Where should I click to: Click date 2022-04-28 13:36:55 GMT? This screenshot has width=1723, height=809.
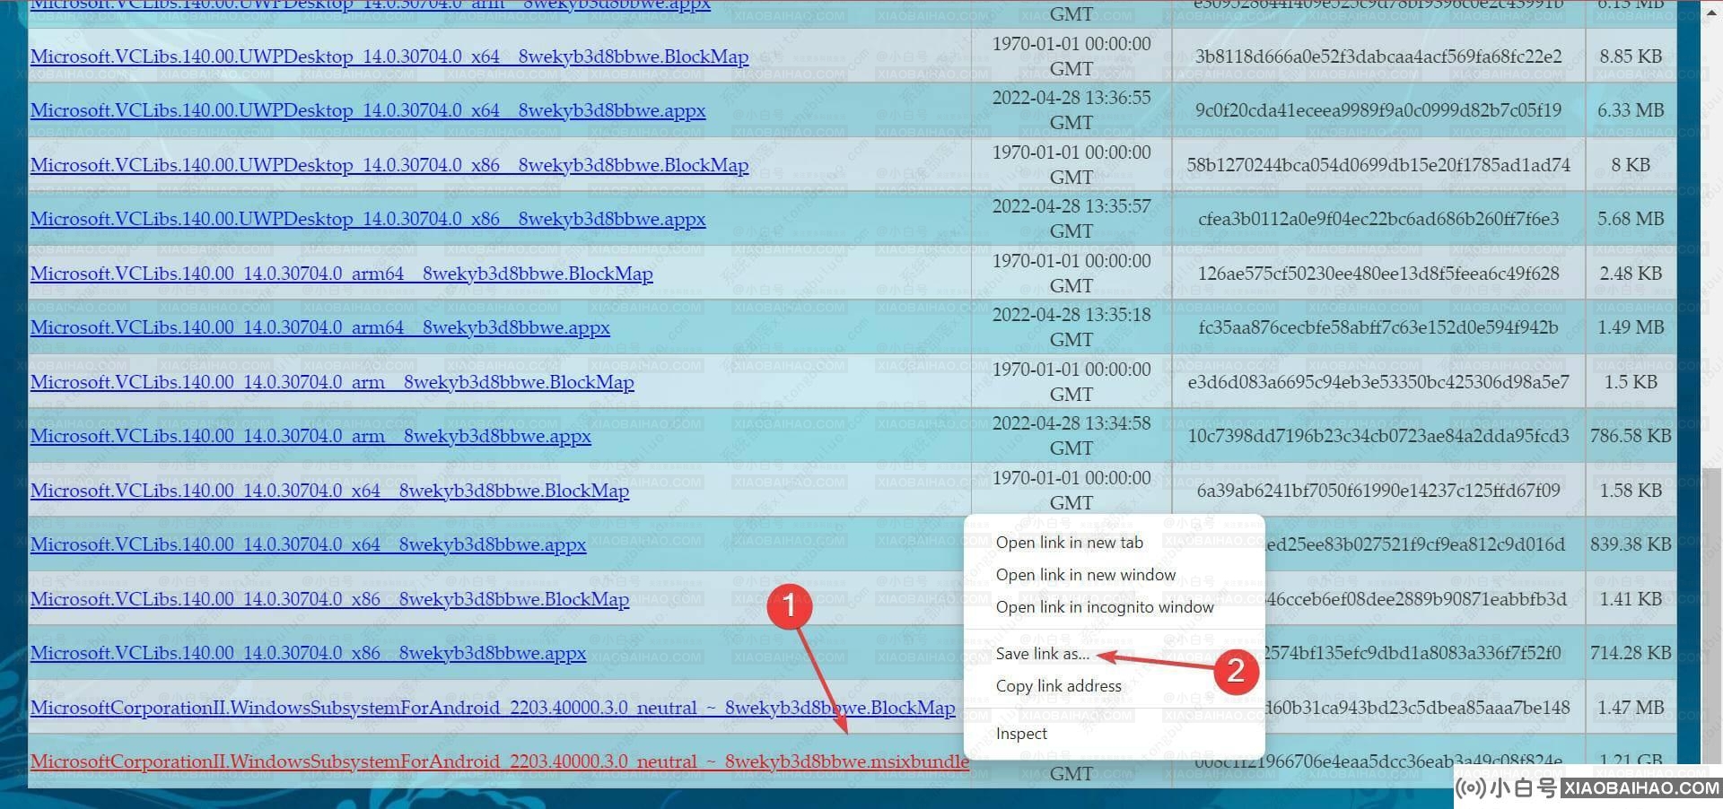pos(1071,110)
